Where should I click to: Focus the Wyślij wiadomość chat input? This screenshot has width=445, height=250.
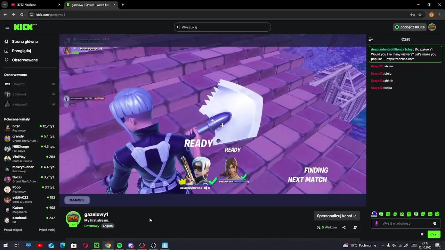405,223
